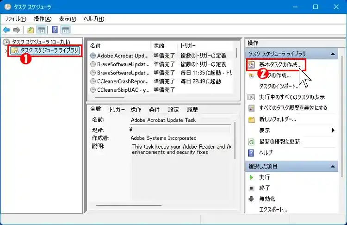The width and height of the screenshot is (347, 225).
Task: Click the 名前 field showing Adobe Acrobat Update Task
Action: coord(181,120)
